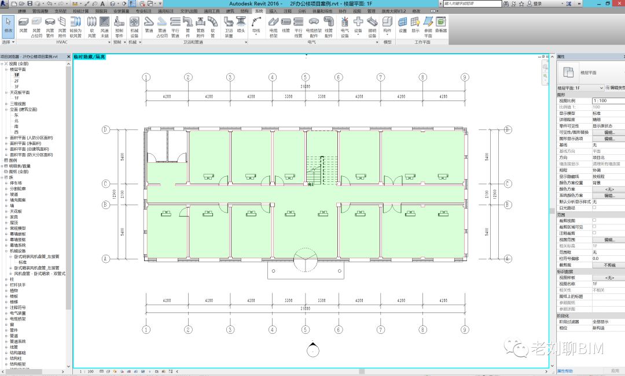This screenshot has width=625, height=376.
Task: Open the 属性帮助 properties help link
Action: [565, 371]
